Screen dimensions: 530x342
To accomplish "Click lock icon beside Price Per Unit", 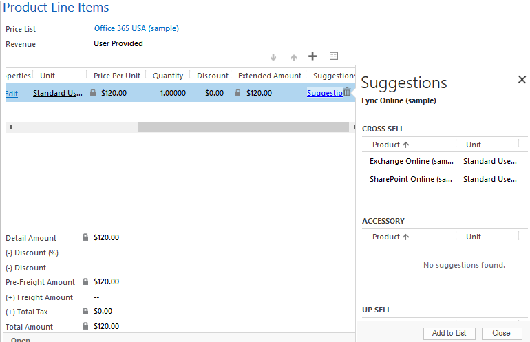I will coord(93,93).
